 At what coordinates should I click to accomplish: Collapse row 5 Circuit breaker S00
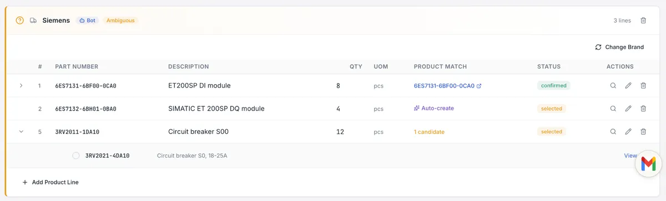[x=21, y=132]
